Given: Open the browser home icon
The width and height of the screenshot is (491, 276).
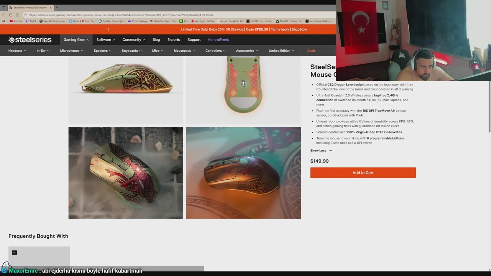Looking at the screenshot, I should click(x=18, y=15).
